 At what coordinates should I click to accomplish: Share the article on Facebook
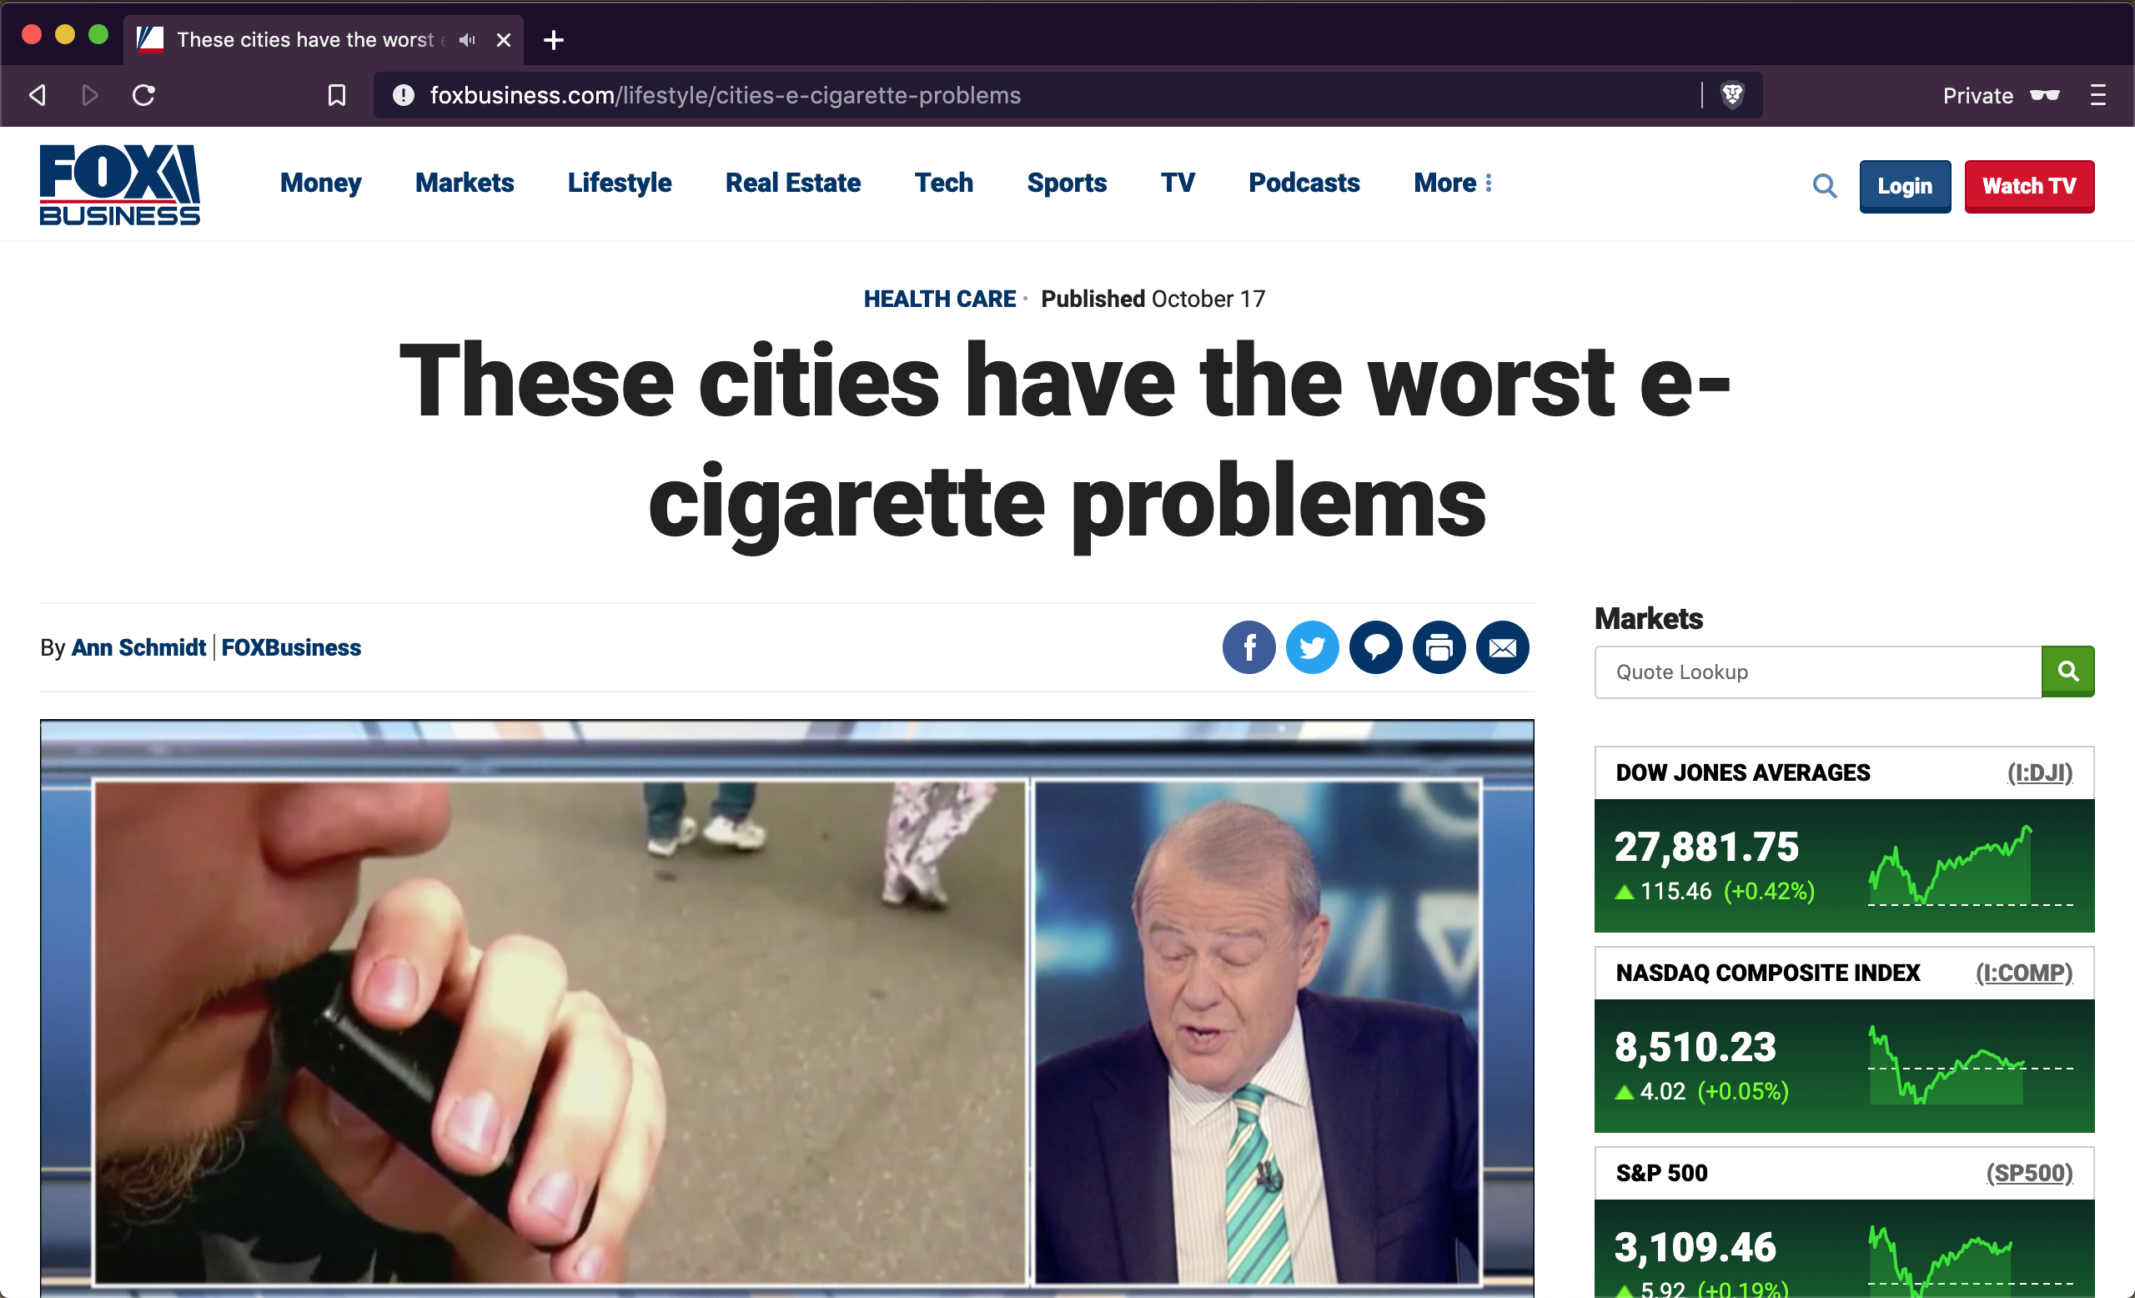[x=1248, y=647]
